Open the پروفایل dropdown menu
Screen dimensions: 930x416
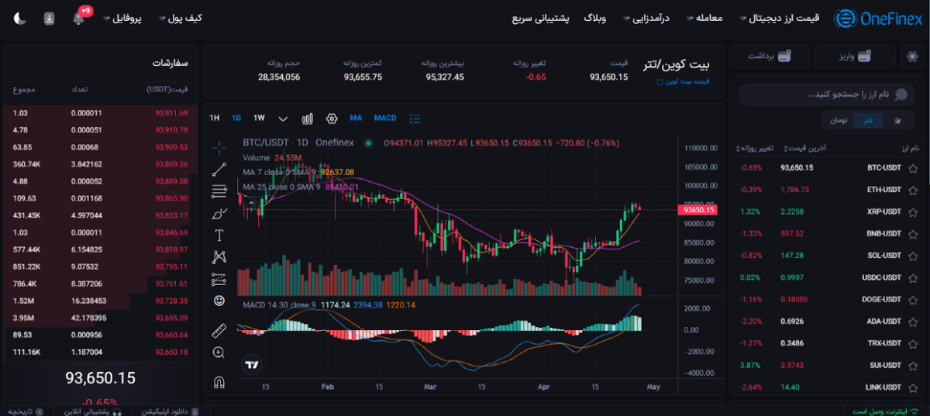click(122, 18)
